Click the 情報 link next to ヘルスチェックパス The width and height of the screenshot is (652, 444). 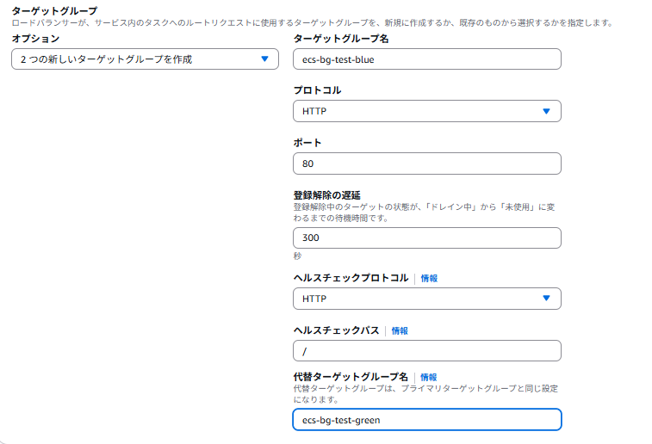pyautogui.click(x=400, y=330)
